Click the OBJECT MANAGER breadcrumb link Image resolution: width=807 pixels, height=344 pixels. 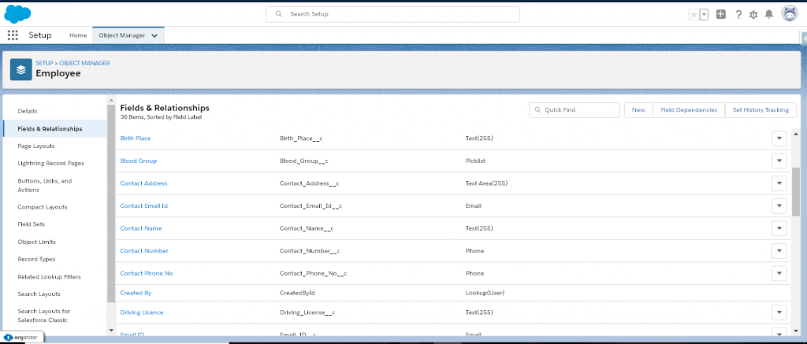84,63
